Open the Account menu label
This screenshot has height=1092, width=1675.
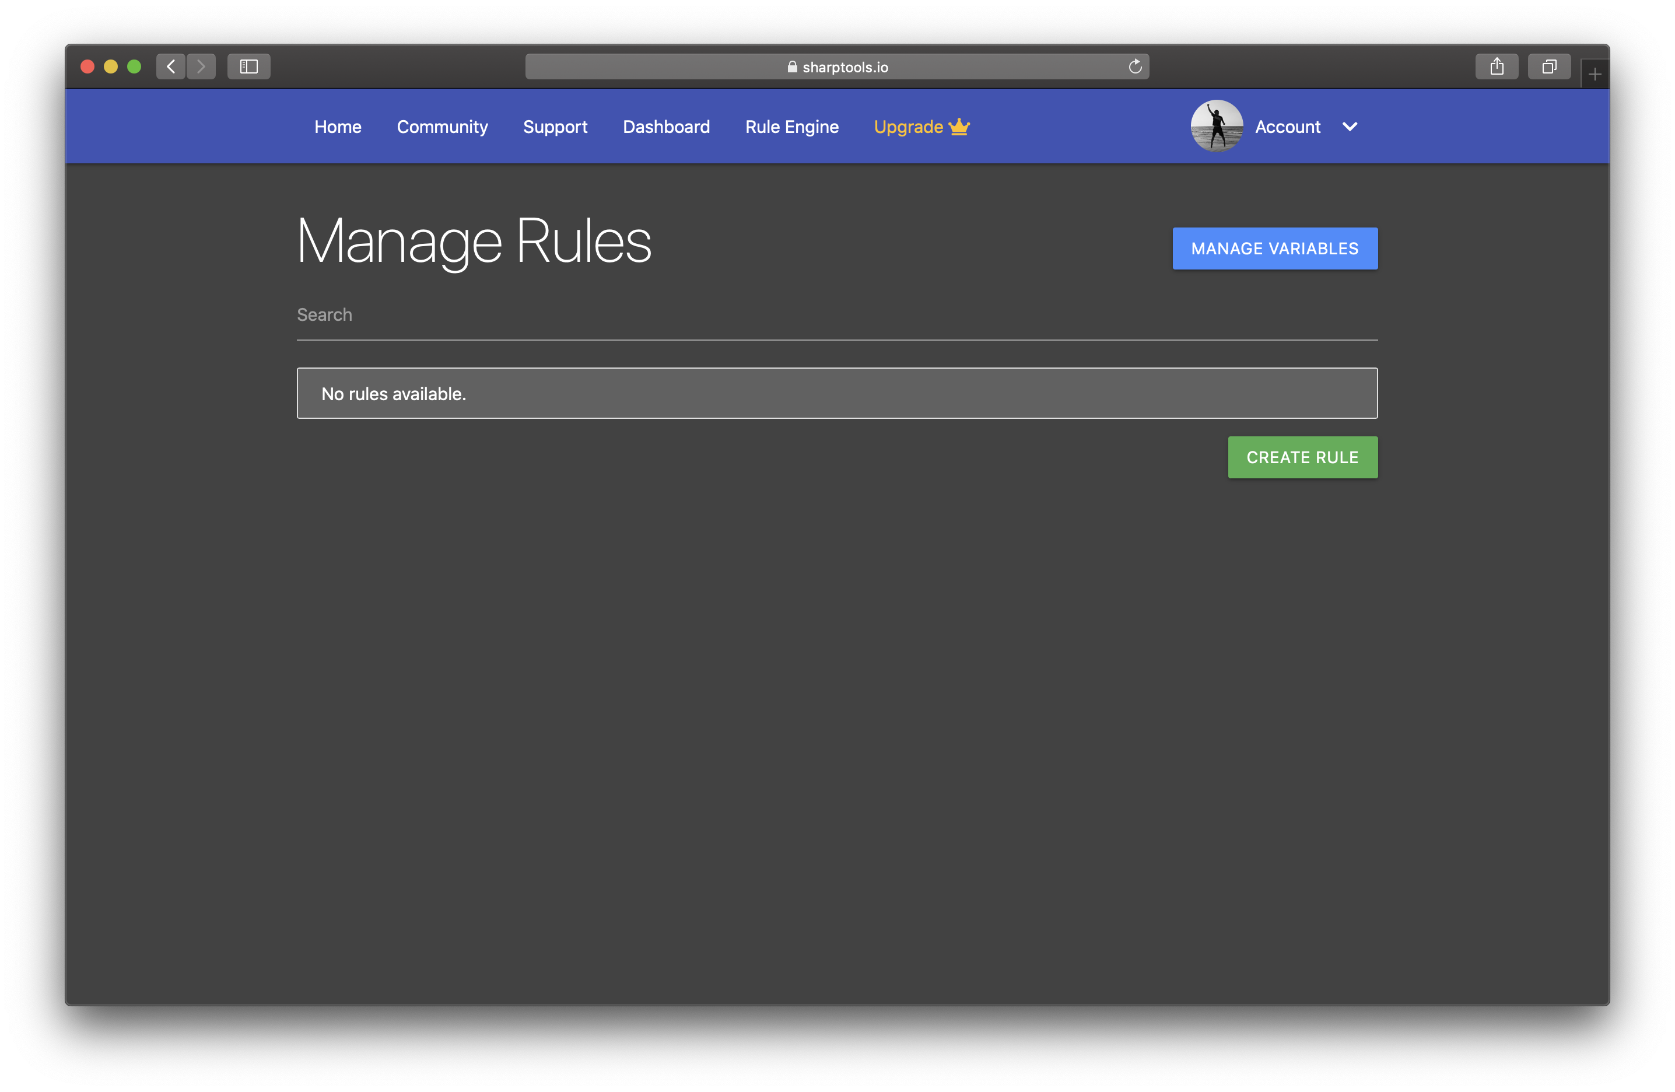pos(1287,127)
